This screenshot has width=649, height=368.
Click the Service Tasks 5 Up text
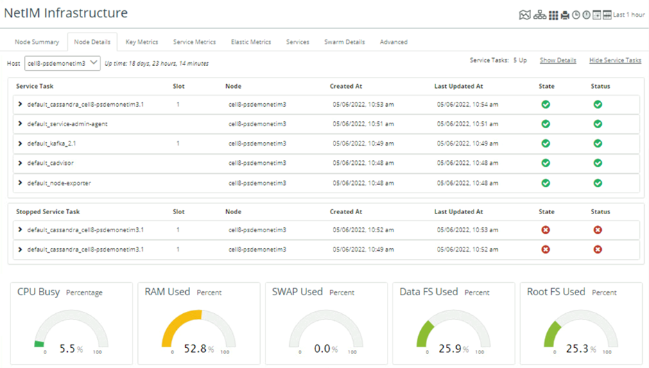(x=499, y=60)
